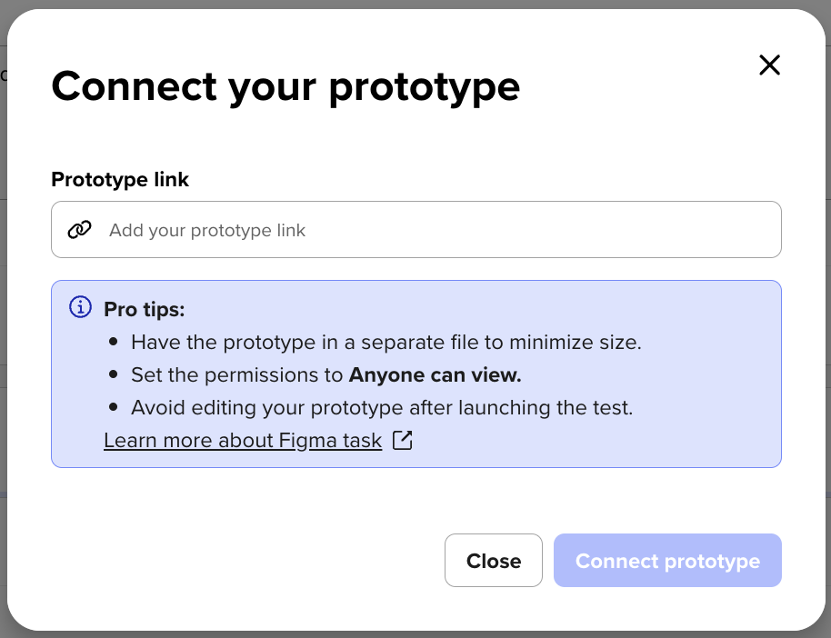Click bullet dot before Avoid editing

coord(113,407)
